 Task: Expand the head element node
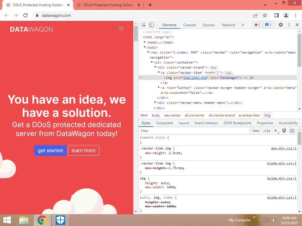[x=145, y=42]
